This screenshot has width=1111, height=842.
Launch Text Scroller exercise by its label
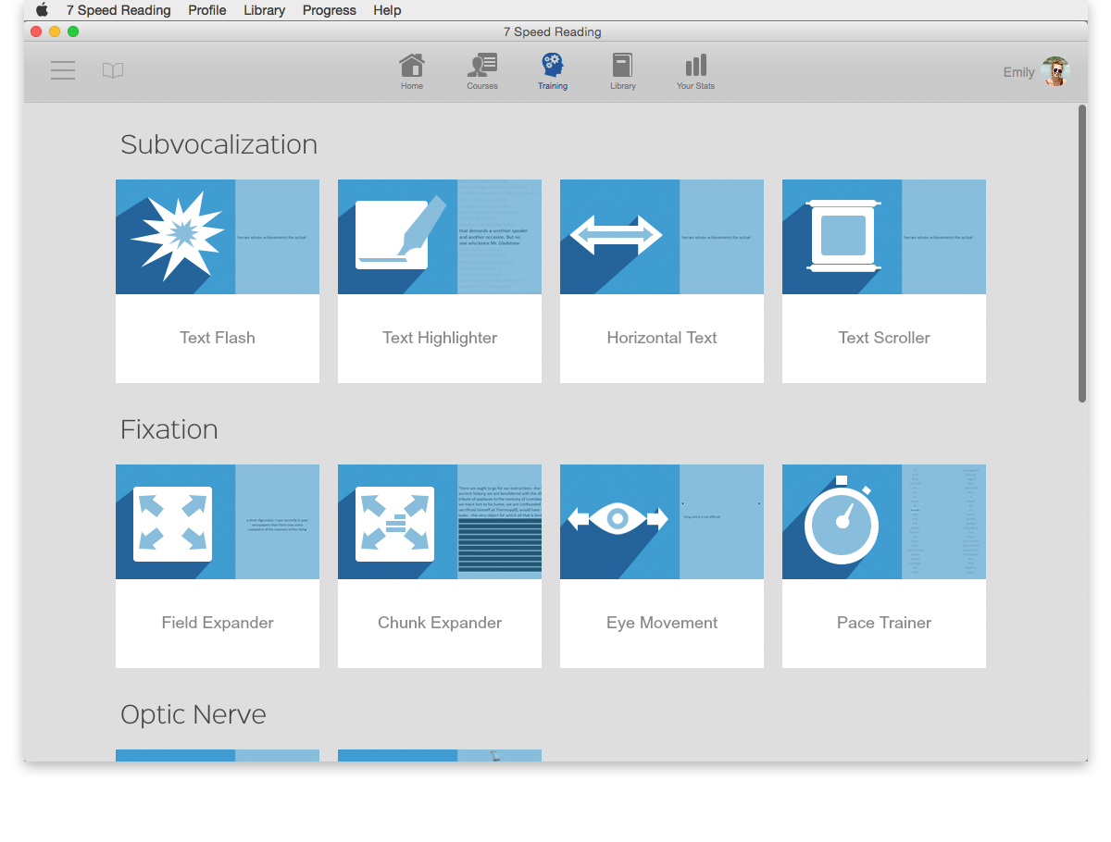pyautogui.click(x=884, y=338)
